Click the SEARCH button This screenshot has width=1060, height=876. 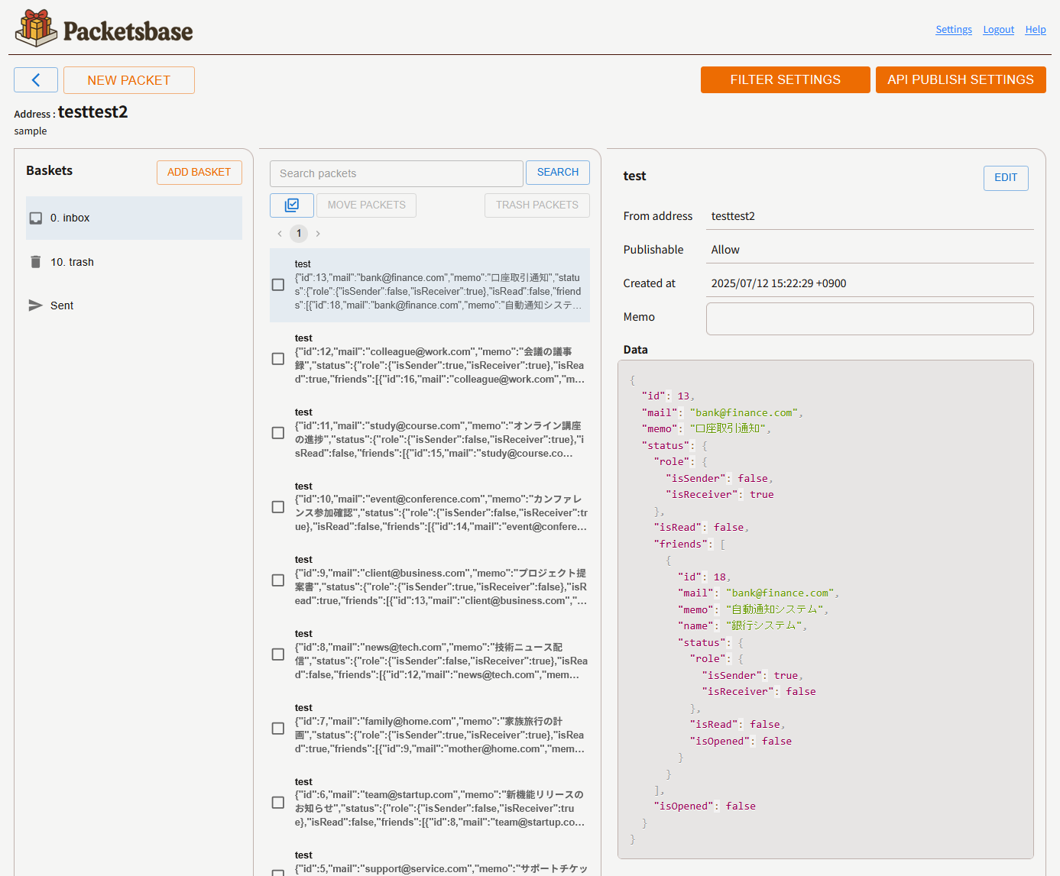(558, 173)
